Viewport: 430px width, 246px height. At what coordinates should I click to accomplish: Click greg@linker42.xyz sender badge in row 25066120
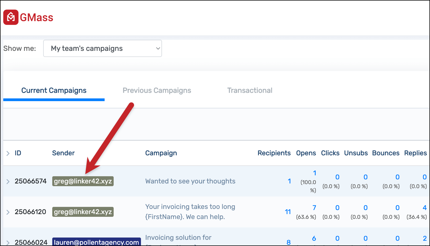point(83,212)
